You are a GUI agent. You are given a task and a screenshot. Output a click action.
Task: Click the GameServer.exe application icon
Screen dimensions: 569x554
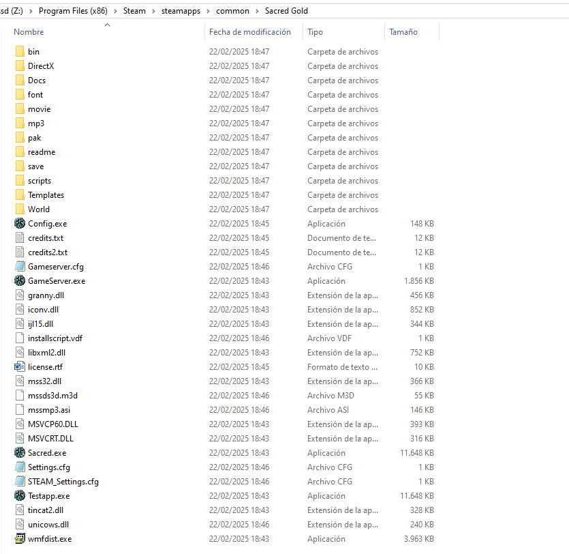[20, 281]
